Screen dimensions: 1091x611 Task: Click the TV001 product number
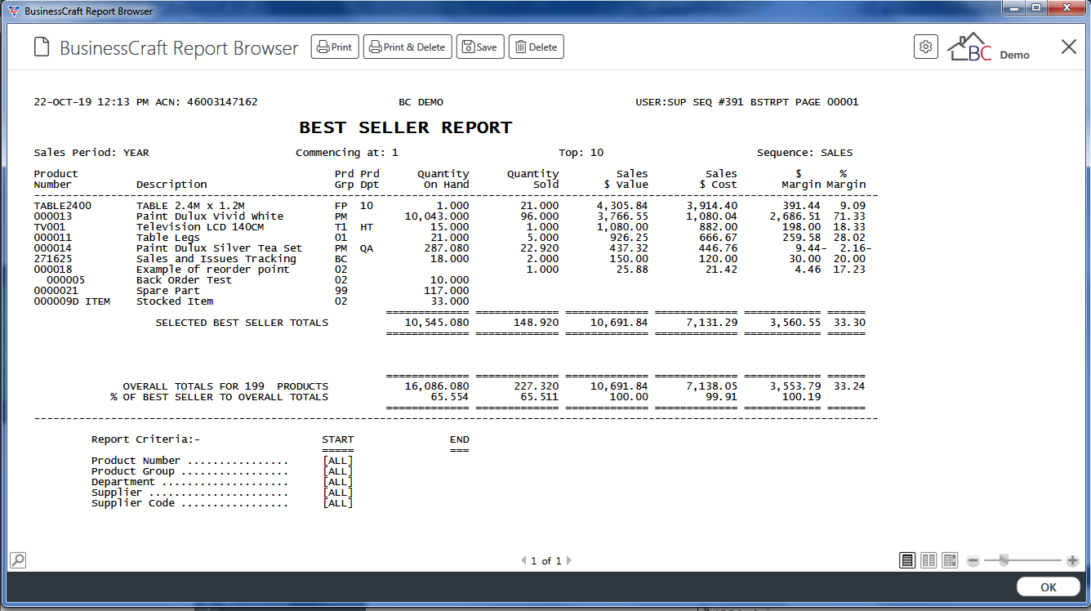pyautogui.click(x=50, y=227)
